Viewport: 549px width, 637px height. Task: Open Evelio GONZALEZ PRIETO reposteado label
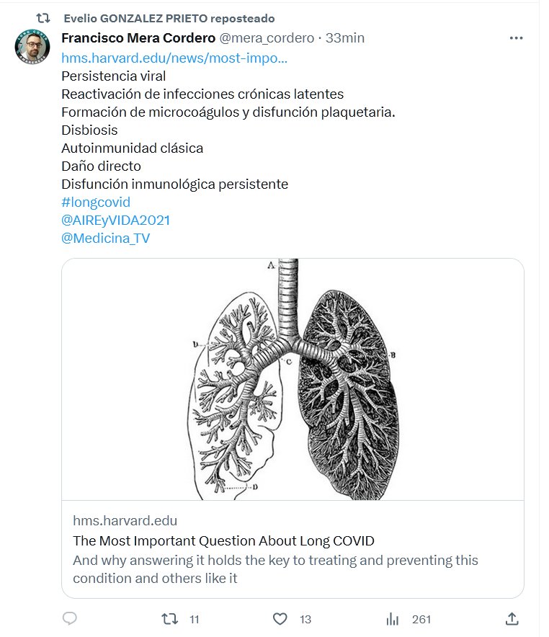169,18
